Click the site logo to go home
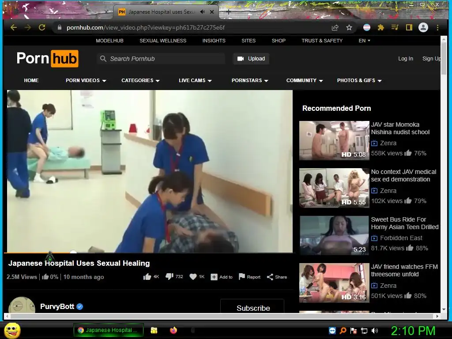The image size is (452, 339). tap(48, 59)
